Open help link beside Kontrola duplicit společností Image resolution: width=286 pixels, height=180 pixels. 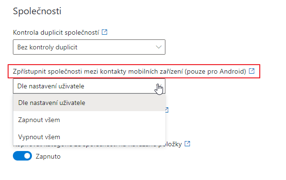(104, 32)
